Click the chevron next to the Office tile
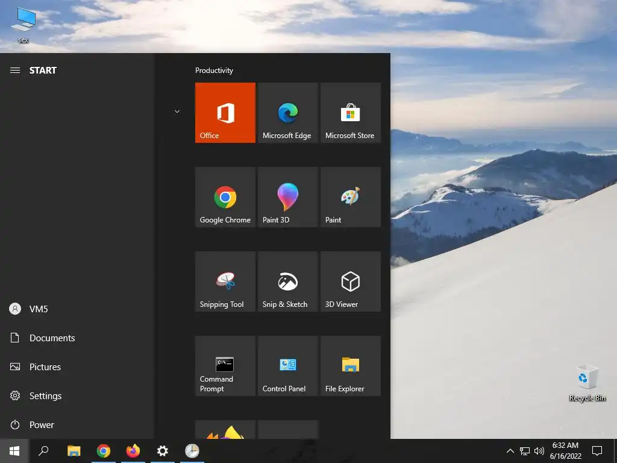Viewport: 617px width, 463px height. 177,112
